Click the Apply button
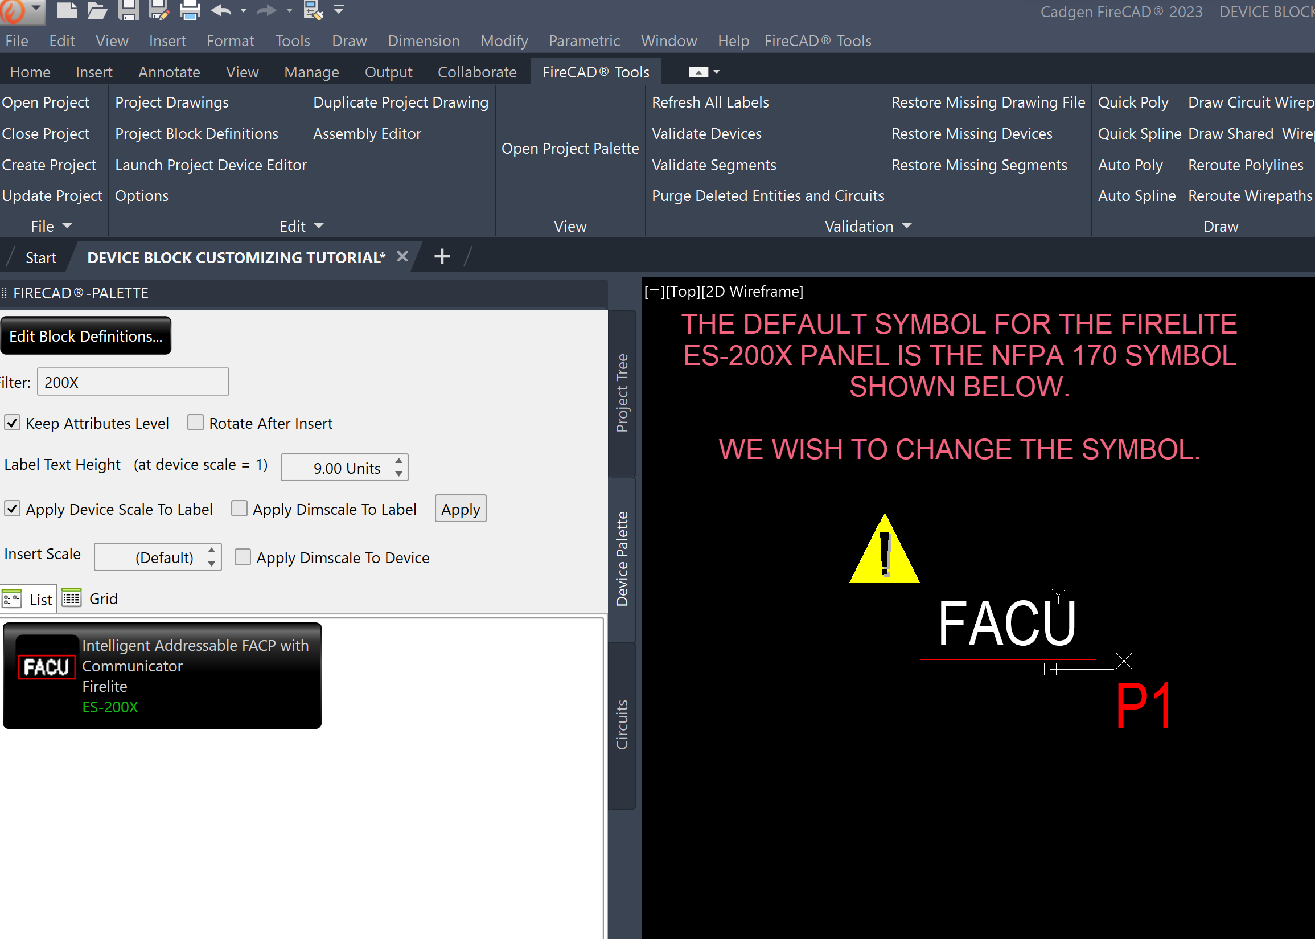This screenshot has width=1315, height=939. tap(461, 509)
